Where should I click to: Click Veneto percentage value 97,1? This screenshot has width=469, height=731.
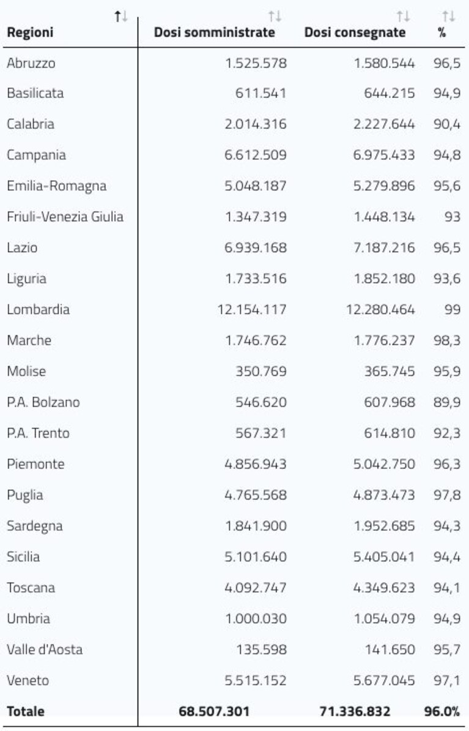click(x=446, y=681)
